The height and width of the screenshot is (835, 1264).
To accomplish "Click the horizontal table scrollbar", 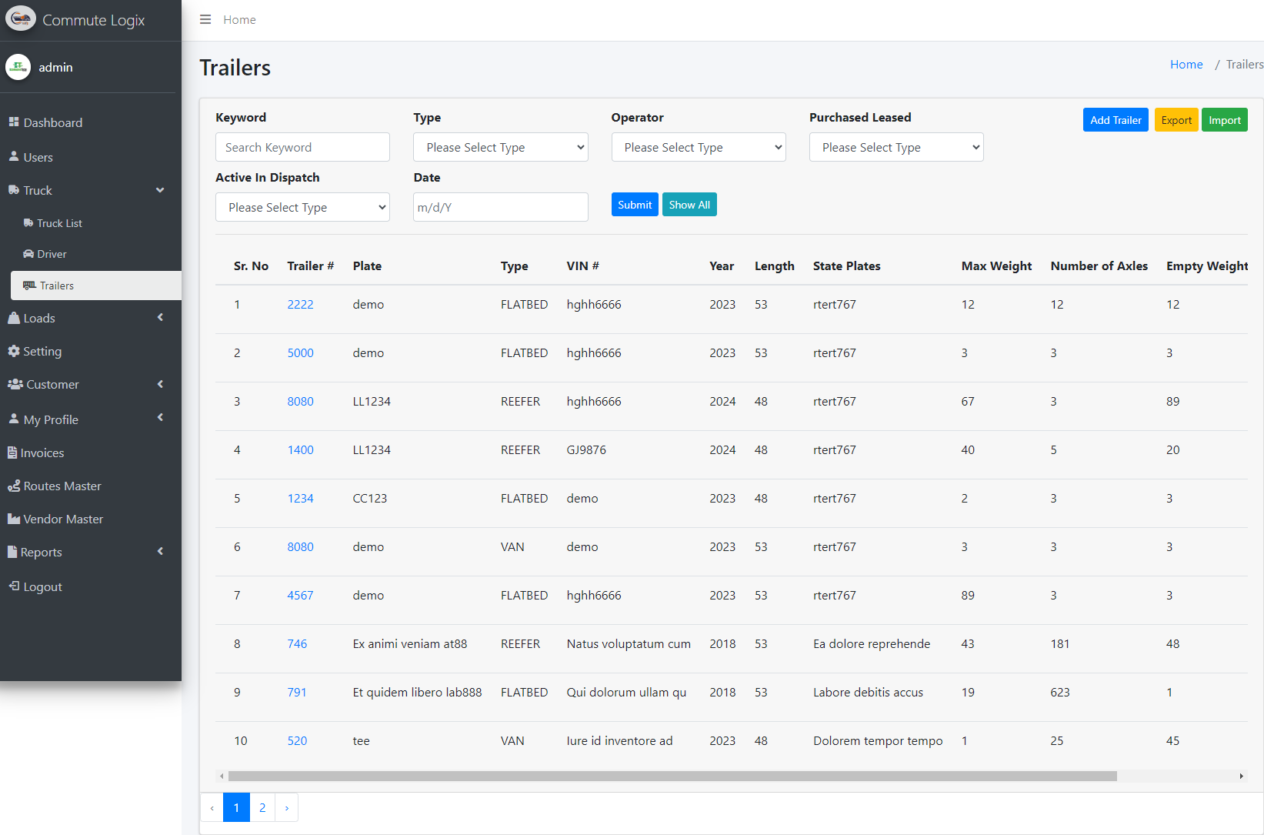I will click(672, 776).
